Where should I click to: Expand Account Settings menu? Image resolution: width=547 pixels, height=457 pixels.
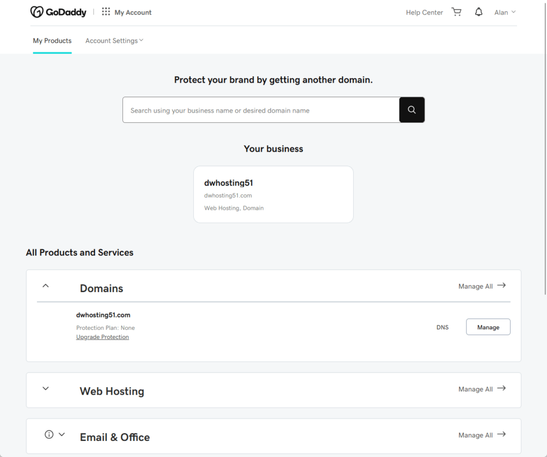click(114, 41)
